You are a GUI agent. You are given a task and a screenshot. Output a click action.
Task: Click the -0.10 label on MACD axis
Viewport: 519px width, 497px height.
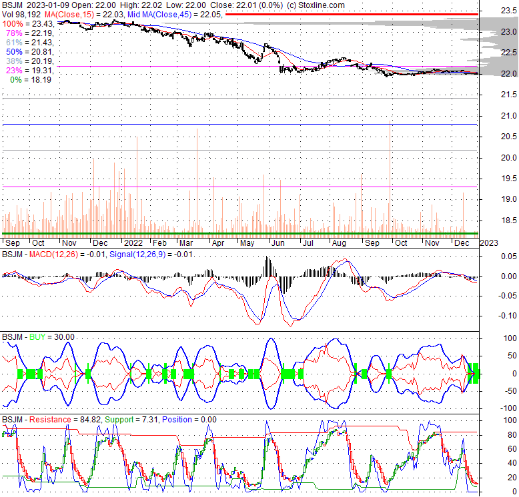click(508, 316)
